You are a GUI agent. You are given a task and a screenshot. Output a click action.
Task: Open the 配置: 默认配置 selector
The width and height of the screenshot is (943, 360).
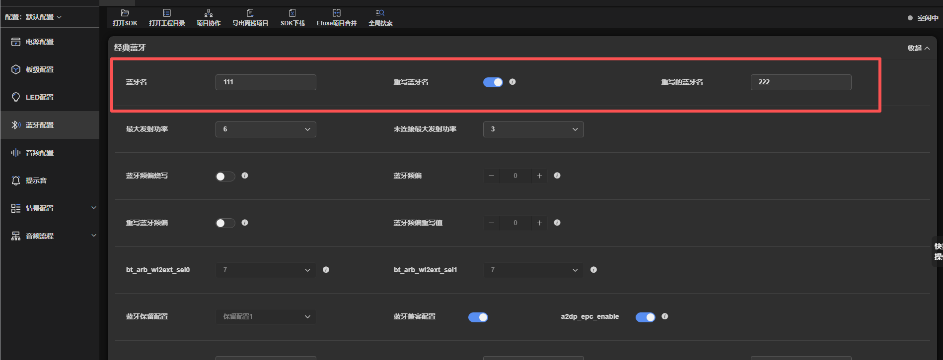click(33, 17)
